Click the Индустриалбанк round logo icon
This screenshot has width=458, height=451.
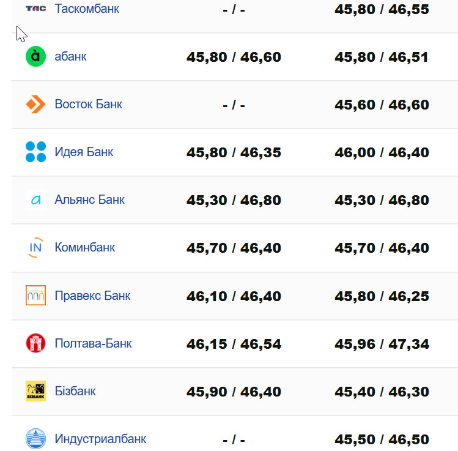(35, 439)
